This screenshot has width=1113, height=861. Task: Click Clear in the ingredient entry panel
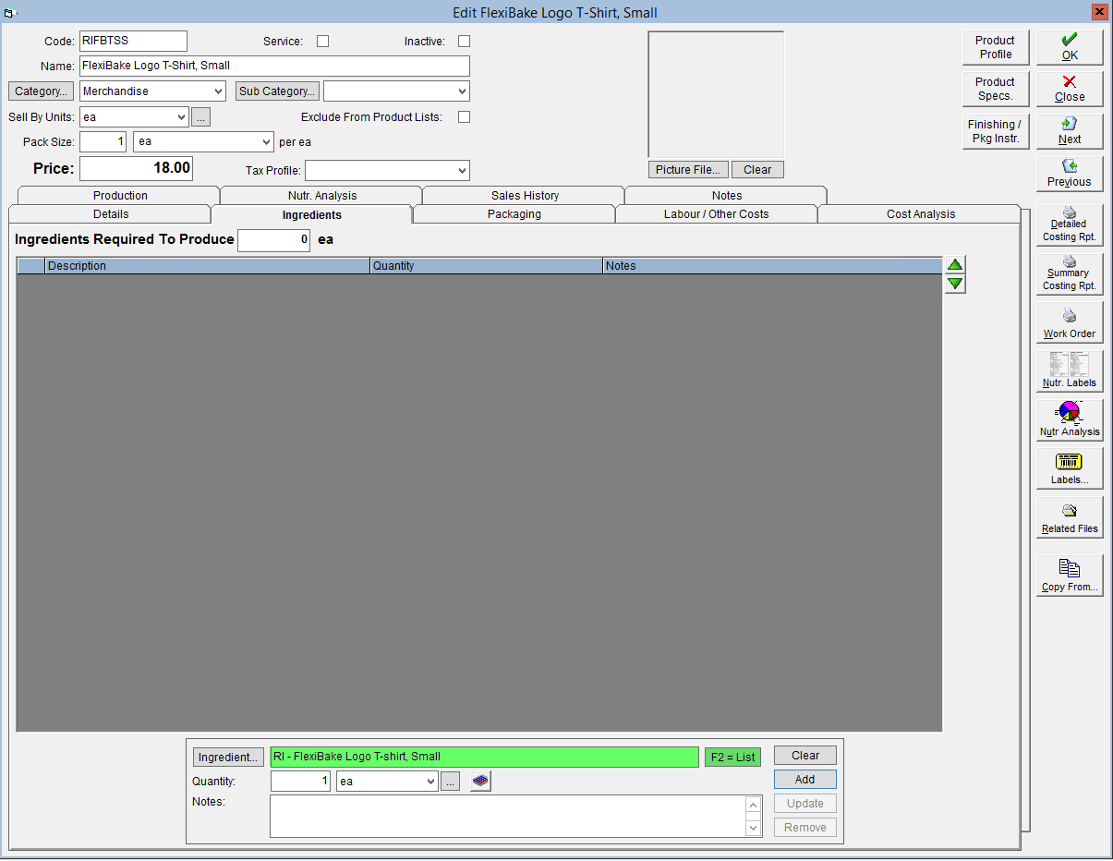[x=805, y=756]
